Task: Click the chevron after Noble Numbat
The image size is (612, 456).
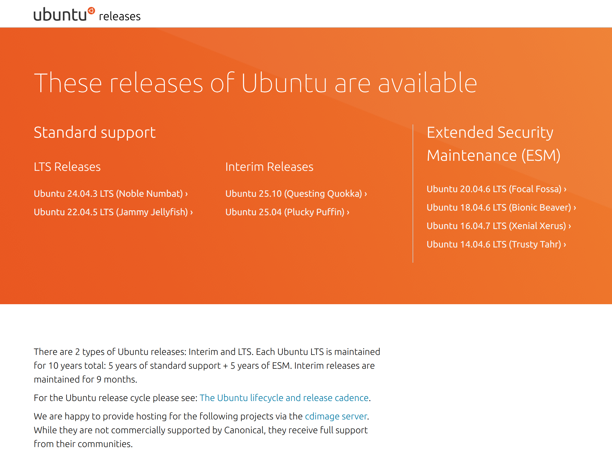Action: 187,194
